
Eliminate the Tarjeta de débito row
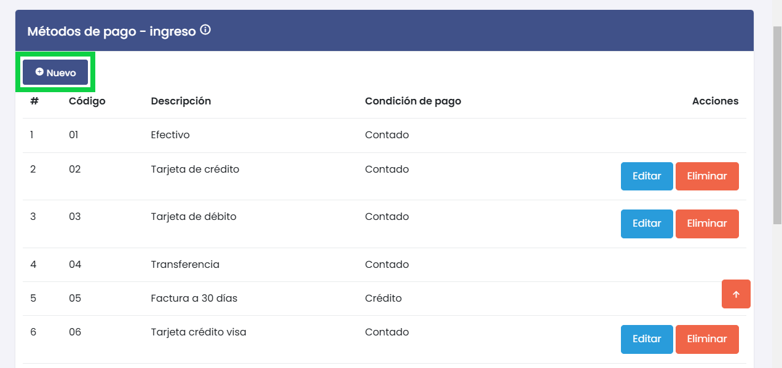(707, 224)
